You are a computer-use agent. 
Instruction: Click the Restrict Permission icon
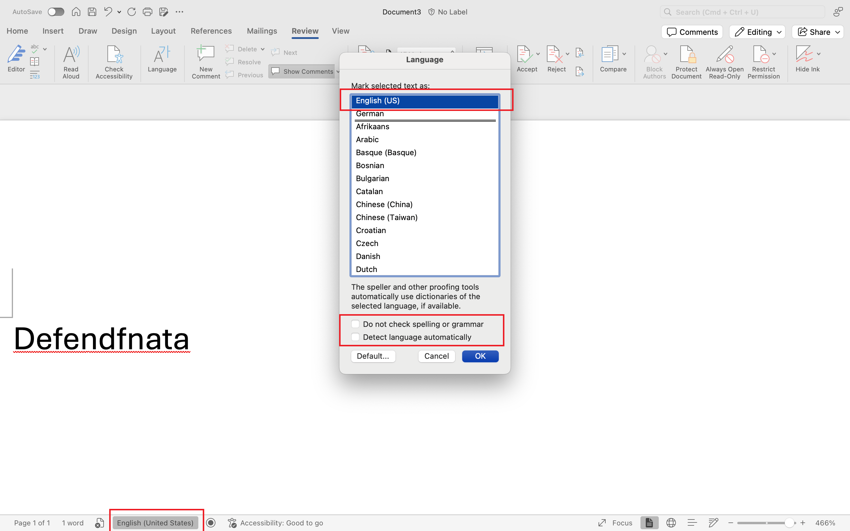click(x=761, y=55)
